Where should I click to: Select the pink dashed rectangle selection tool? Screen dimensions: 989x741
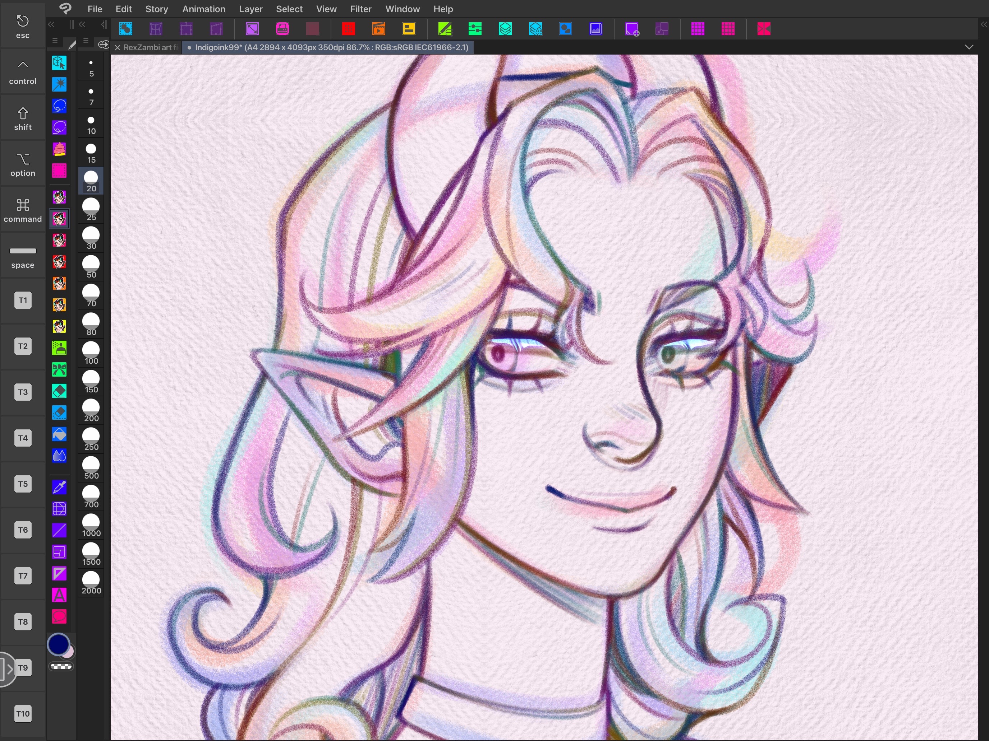59,171
